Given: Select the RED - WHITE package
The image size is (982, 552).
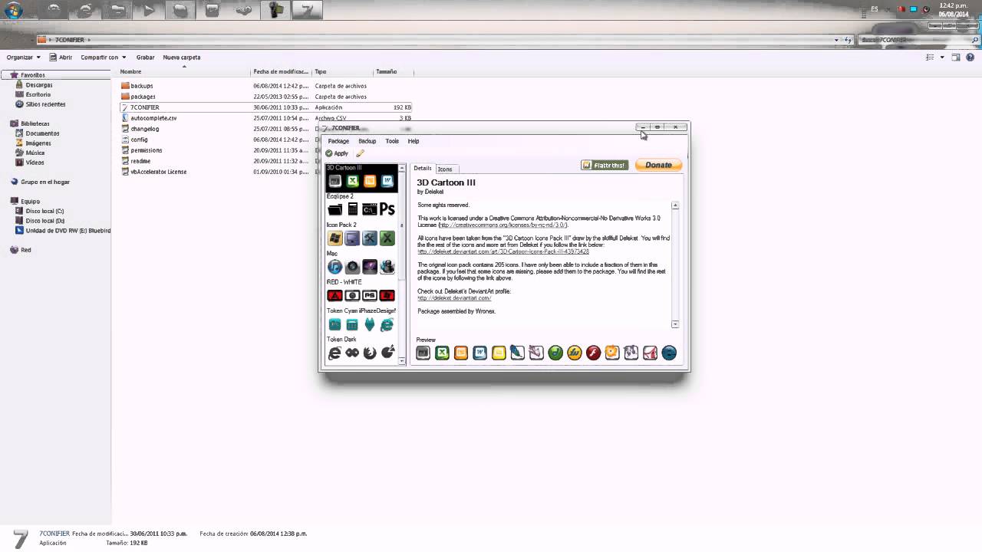Looking at the screenshot, I should click(x=362, y=291).
